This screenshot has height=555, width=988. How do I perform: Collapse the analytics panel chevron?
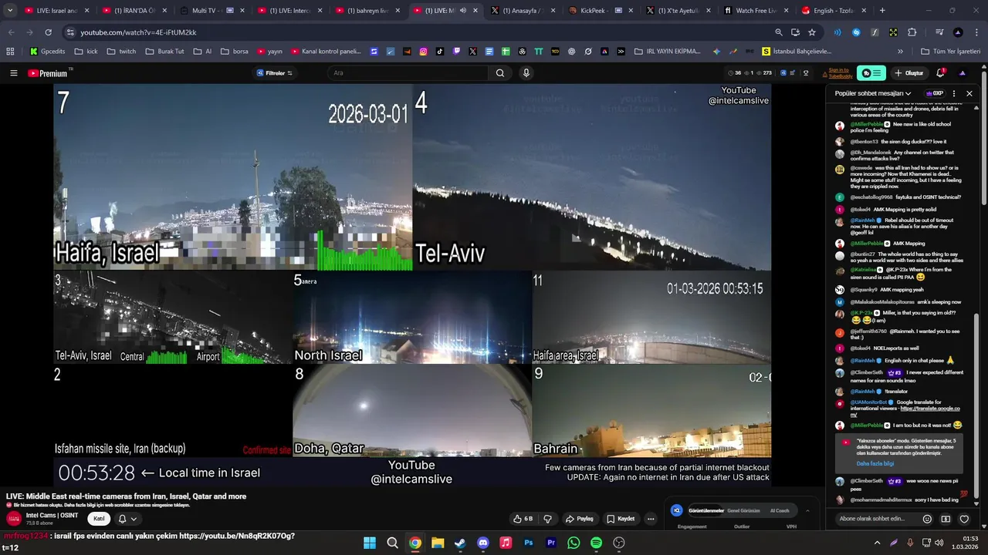tap(807, 510)
